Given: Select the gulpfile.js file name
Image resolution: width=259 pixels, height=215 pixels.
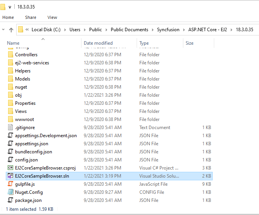Looking at the screenshot, I should click(x=25, y=184).
